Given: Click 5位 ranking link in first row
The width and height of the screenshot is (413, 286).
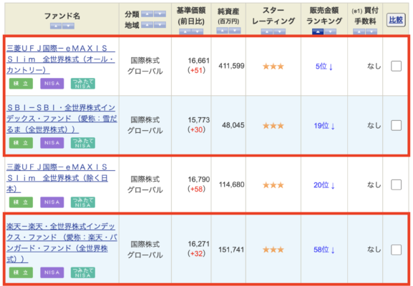Looking at the screenshot, I should coord(324,66).
